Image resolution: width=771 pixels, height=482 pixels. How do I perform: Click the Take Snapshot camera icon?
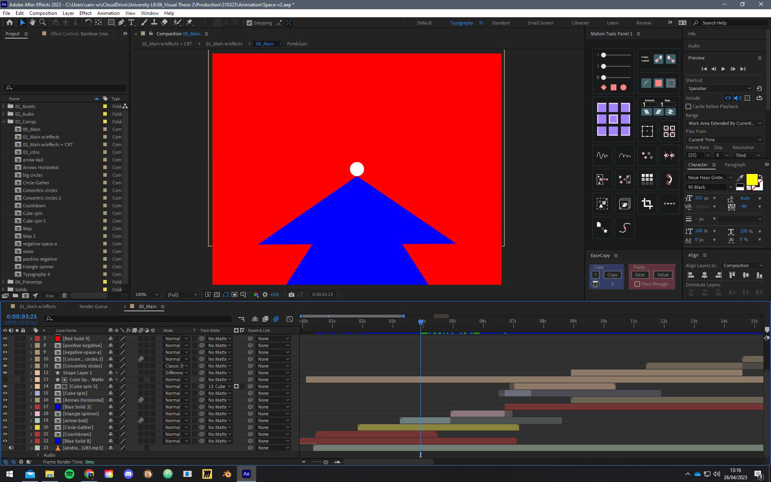(x=291, y=294)
